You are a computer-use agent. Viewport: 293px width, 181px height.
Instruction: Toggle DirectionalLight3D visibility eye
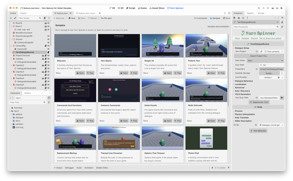[x=48, y=36]
